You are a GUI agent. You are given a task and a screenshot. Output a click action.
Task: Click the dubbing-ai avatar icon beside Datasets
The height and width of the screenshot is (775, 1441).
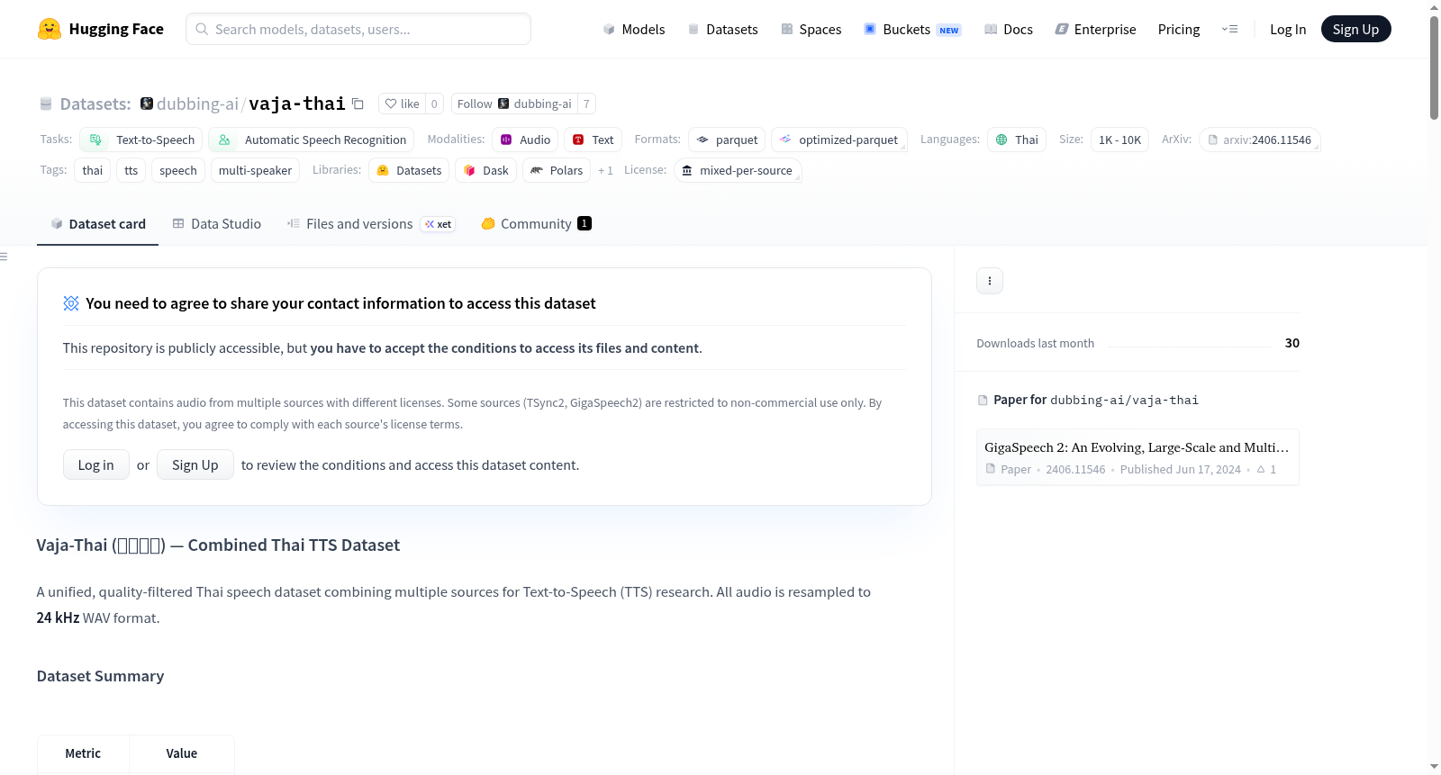tap(147, 104)
